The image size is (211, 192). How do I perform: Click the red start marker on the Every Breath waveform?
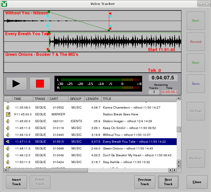click(x=48, y=49)
